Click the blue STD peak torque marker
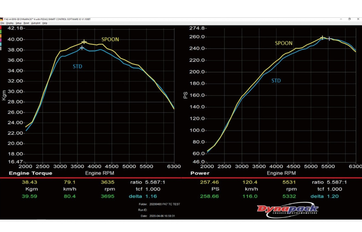Screen dimensions: 362x232 click(82, 48)
